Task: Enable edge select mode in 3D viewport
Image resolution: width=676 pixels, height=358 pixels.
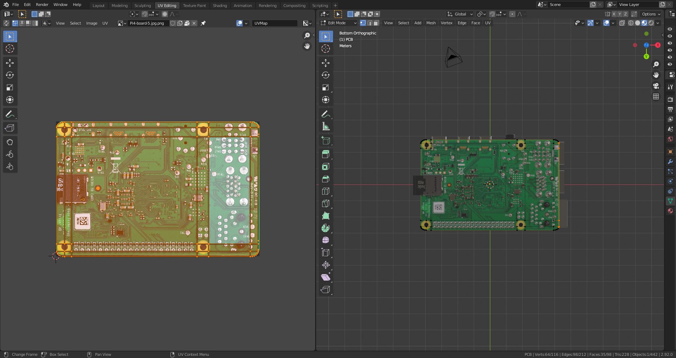Action: point(370,23)
